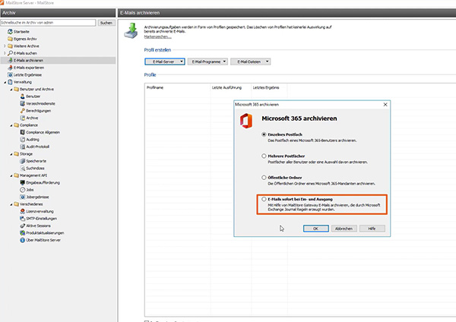The image size is (456, 322).
Task: Open Speicherorte under Storage
Action: (36, 160)
